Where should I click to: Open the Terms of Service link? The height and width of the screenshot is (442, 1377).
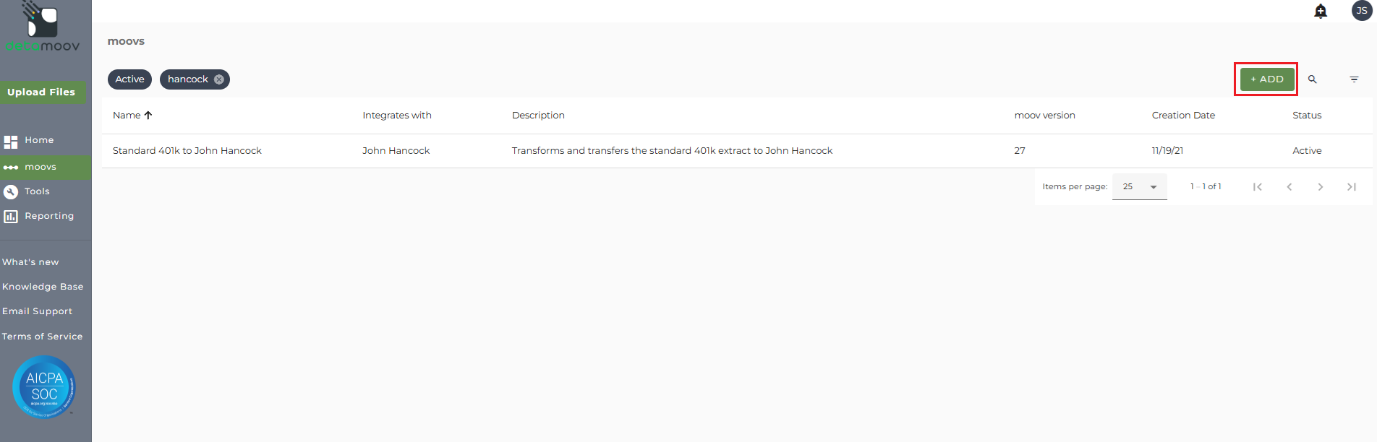click(x=42, y=337)
